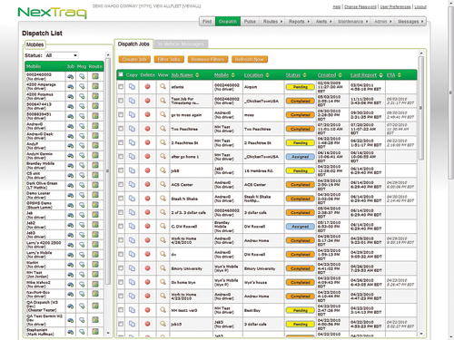Toggle the select-all checkbox in jobs header

tap(121, 74)
